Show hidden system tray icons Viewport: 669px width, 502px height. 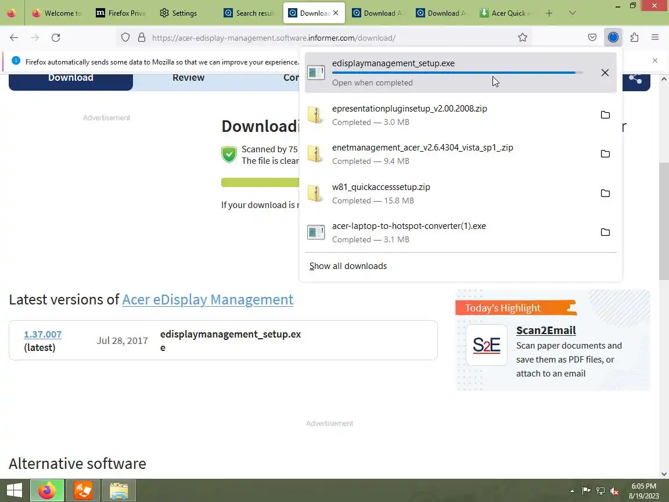572,491
